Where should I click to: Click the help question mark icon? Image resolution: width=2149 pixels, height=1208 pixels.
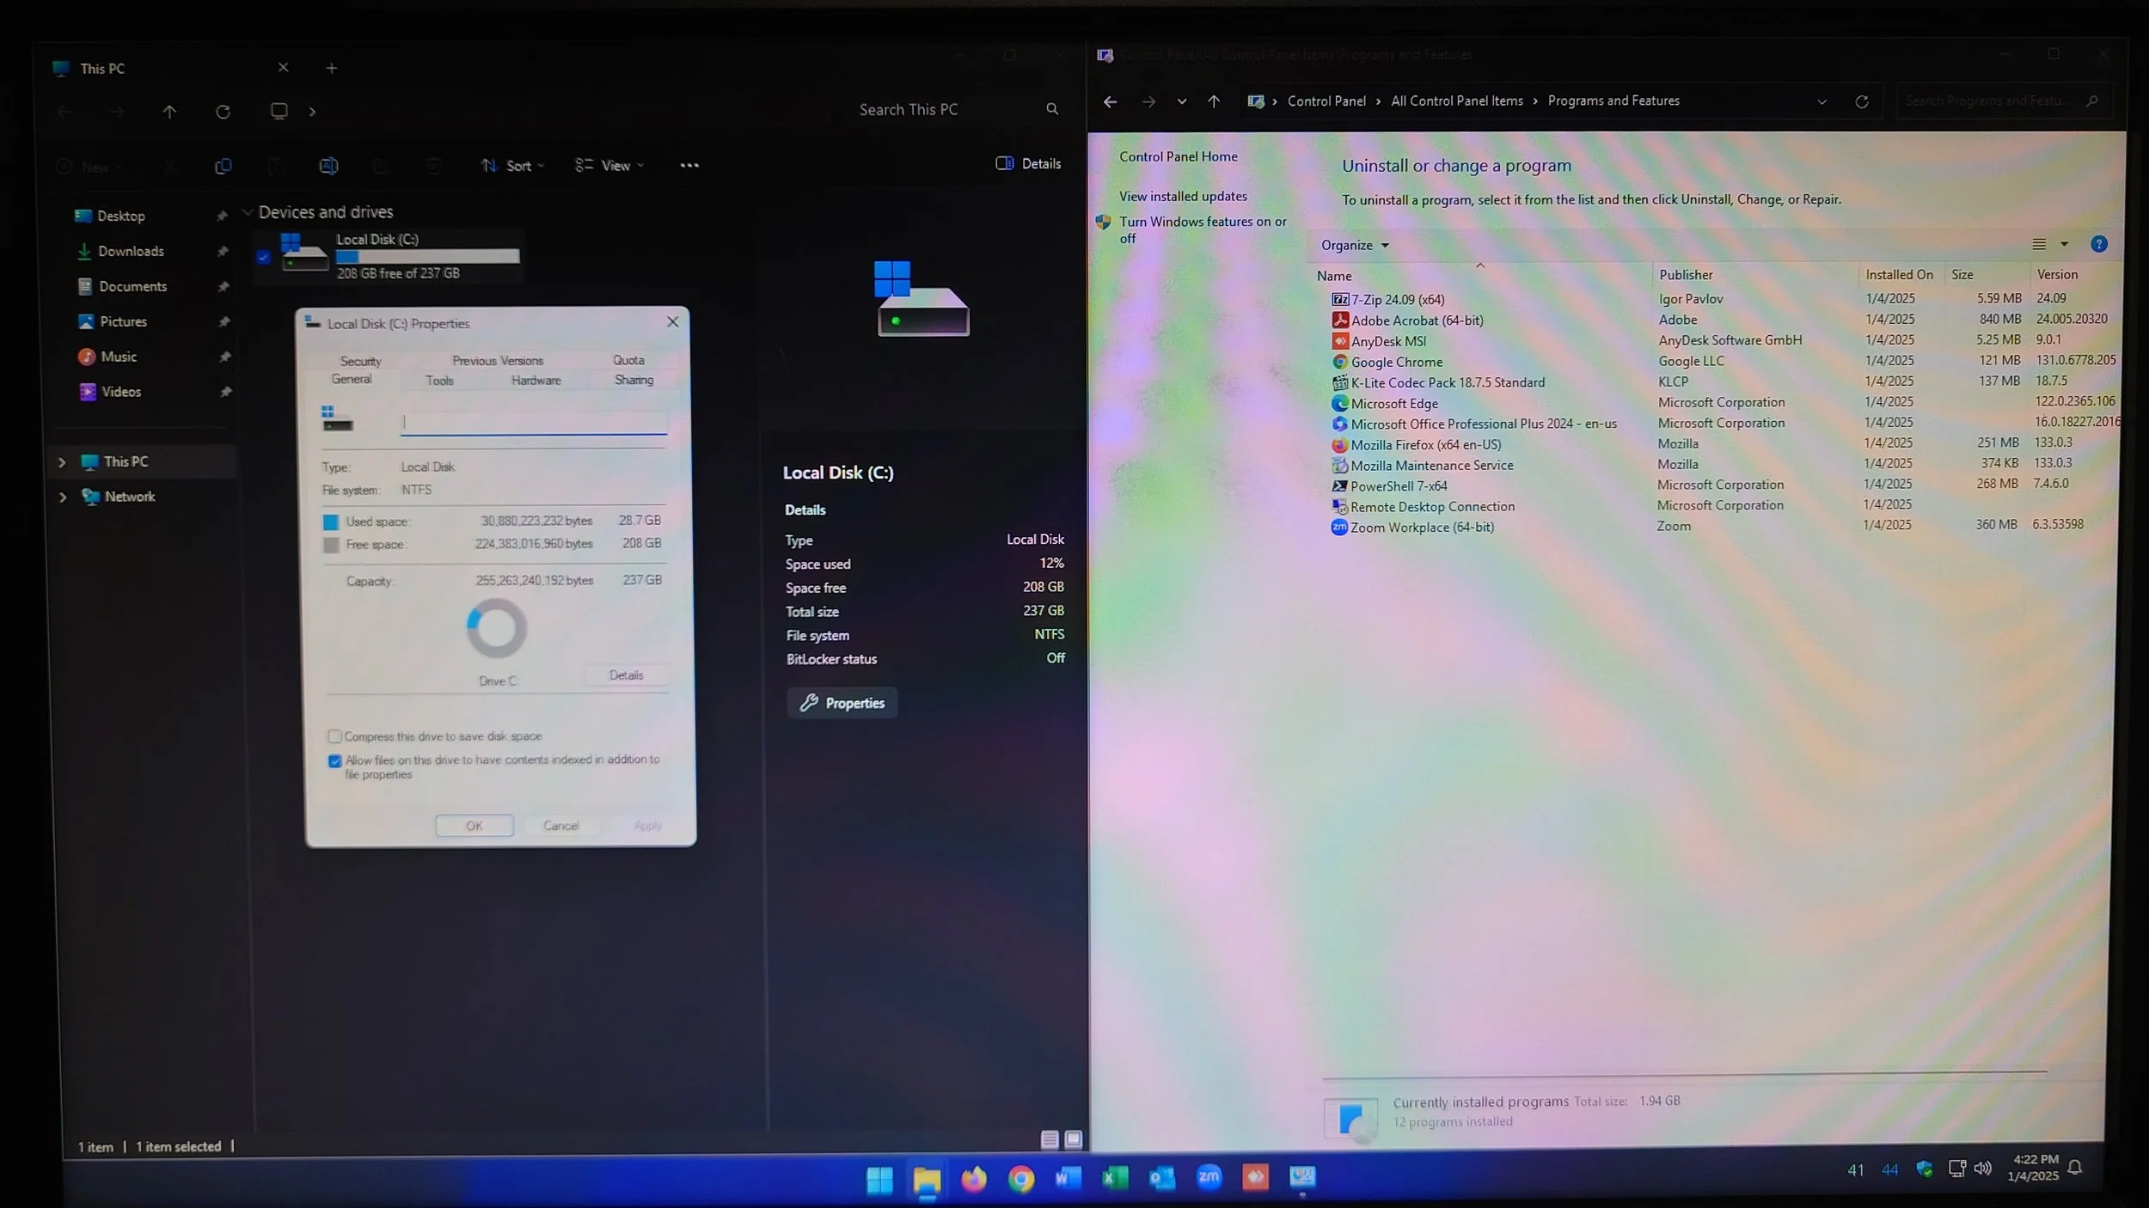coord(2098,245)
